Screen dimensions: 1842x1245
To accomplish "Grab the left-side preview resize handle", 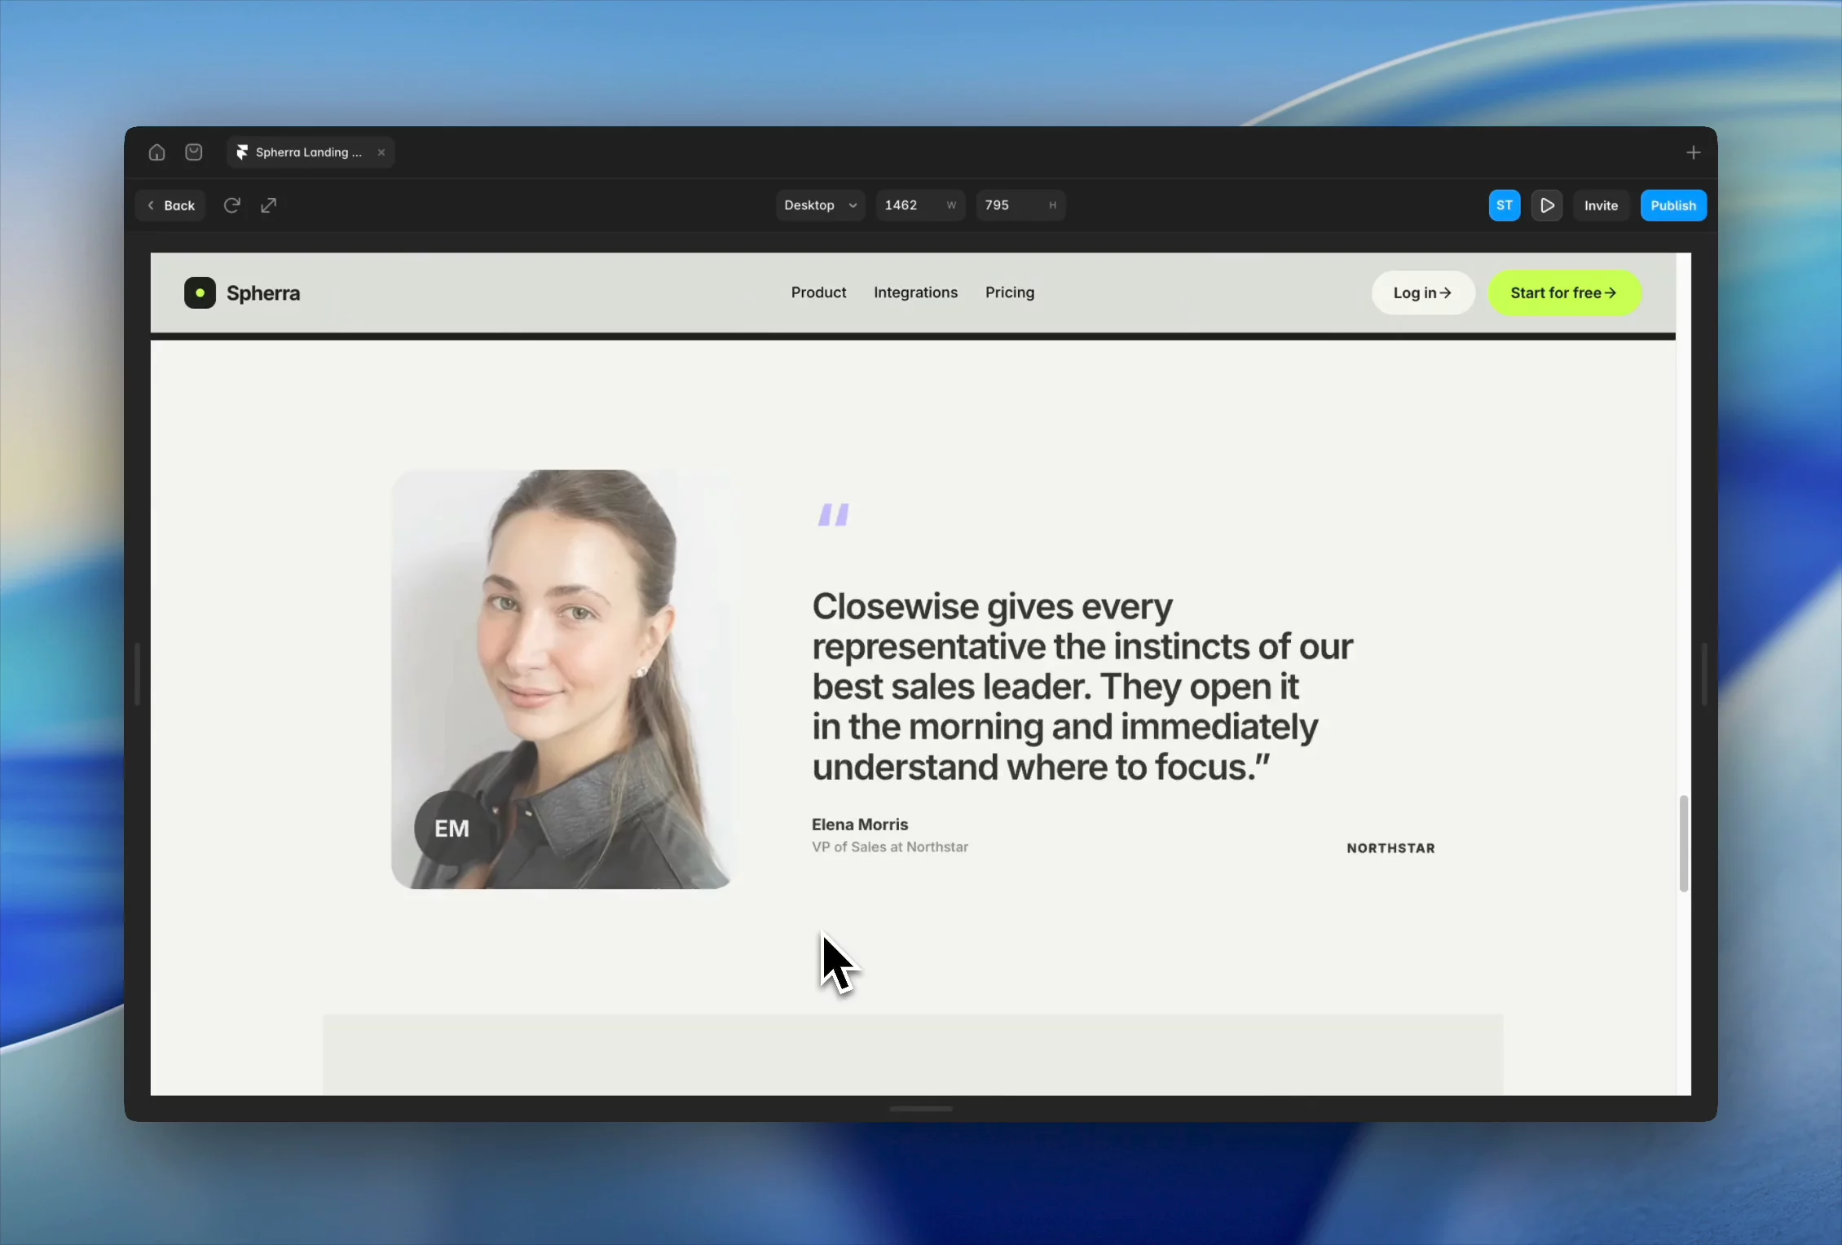I will point(137,674).
